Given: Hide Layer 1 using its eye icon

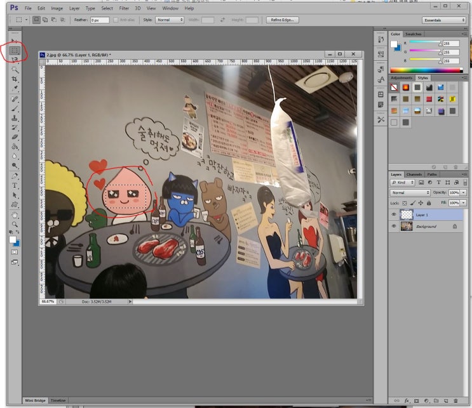Looking at the screenshot, I should (x=394, y=214).
